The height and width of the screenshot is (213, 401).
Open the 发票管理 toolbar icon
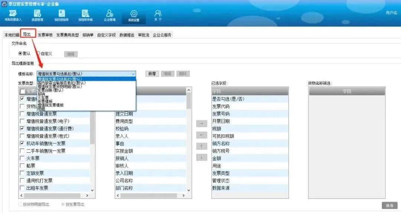pos(37,15)
